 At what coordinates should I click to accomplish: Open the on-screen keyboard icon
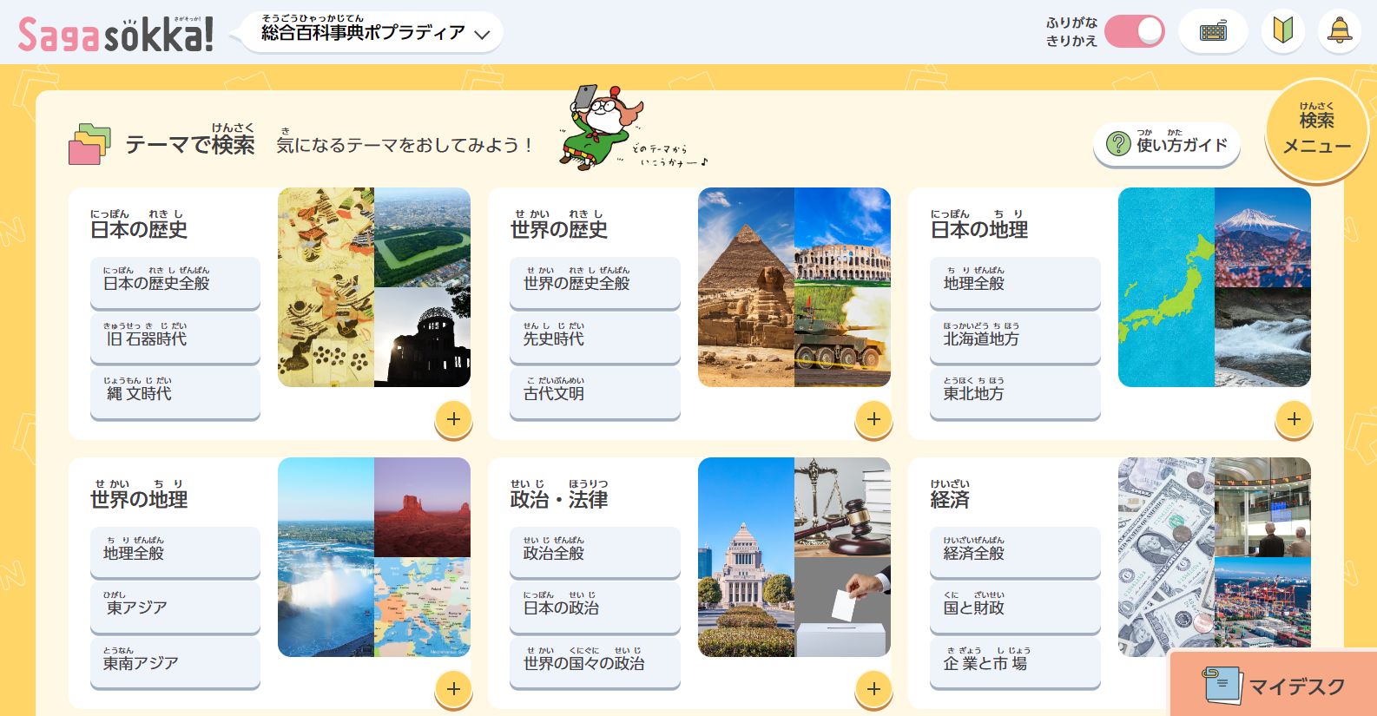point(1213,32)
